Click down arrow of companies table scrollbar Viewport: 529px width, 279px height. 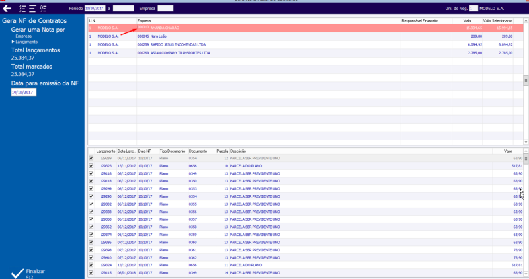click(526, 142)
